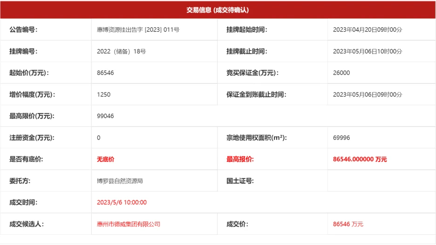Click the entrusting party 博罗县自然资源局

120,181
